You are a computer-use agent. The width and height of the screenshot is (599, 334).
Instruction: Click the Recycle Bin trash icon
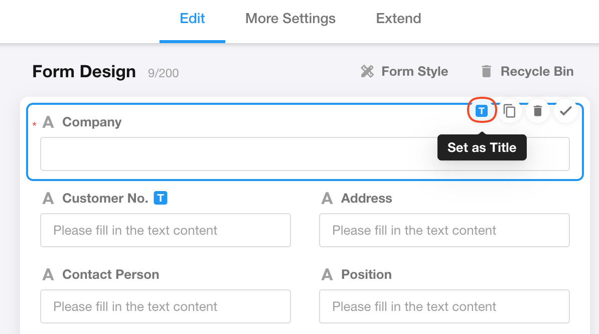click(x=486, y=72)
